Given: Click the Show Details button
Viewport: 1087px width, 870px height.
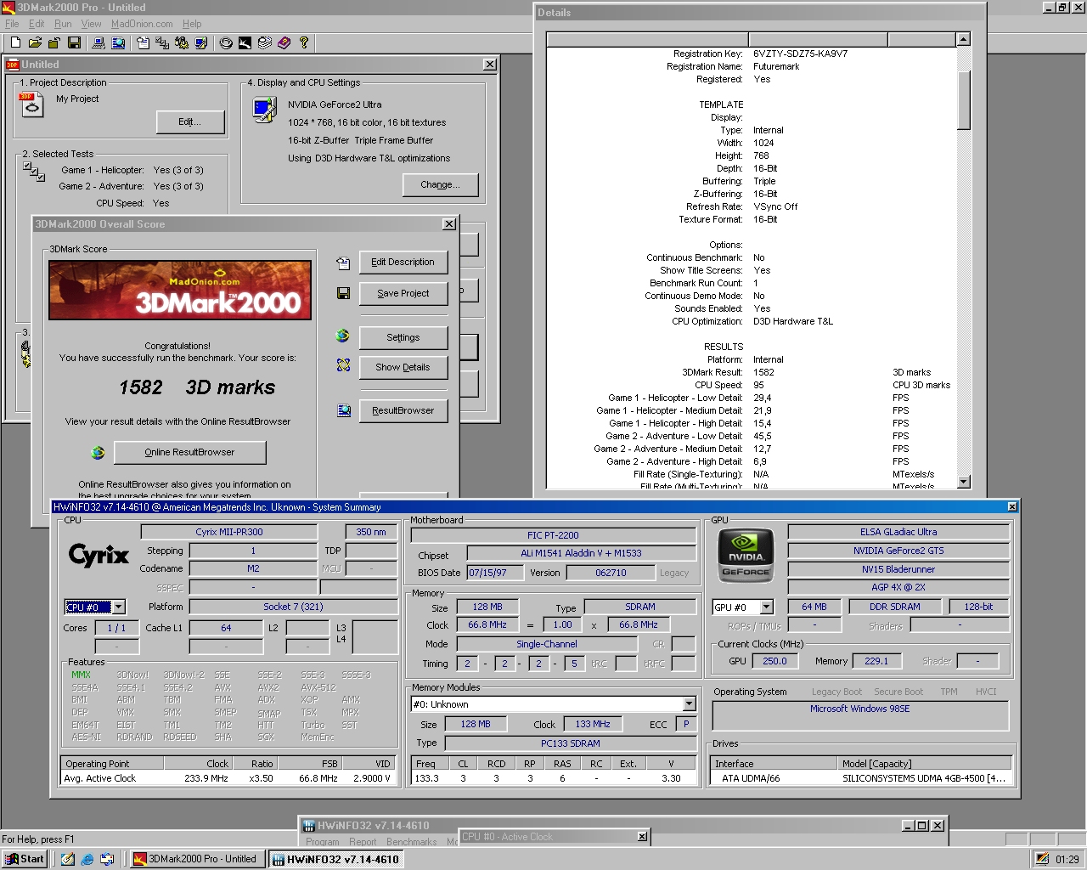Looking at the screenshot, I should [x=403, y=367].
